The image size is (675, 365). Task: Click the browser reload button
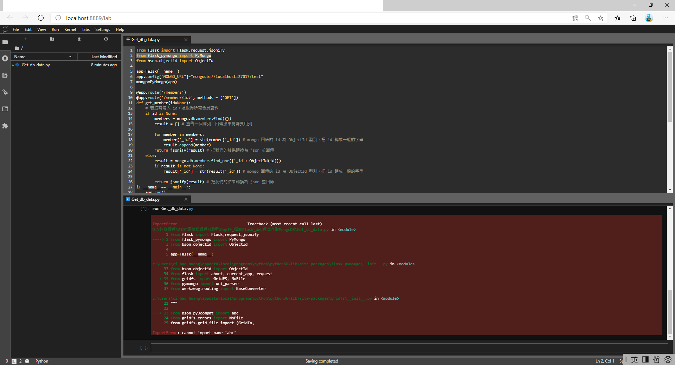pos(41,18)
